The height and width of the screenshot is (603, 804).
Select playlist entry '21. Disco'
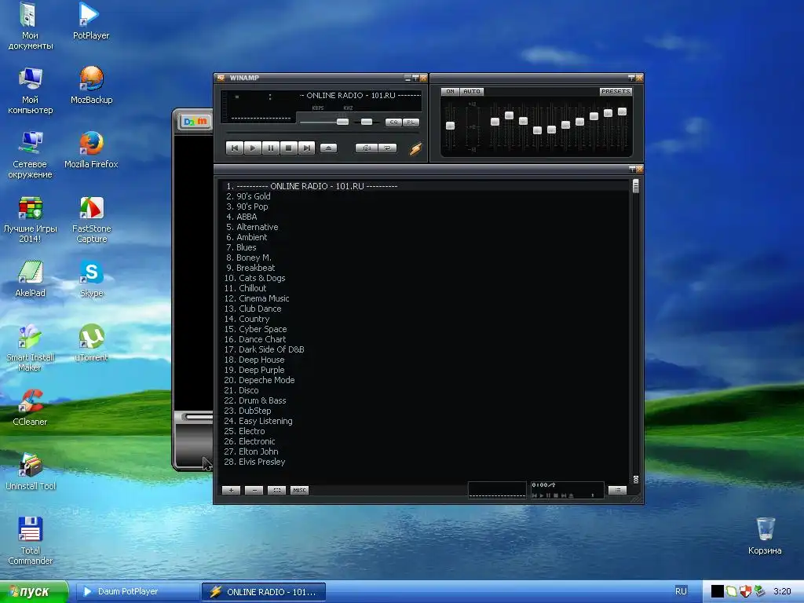click(425, 390)
